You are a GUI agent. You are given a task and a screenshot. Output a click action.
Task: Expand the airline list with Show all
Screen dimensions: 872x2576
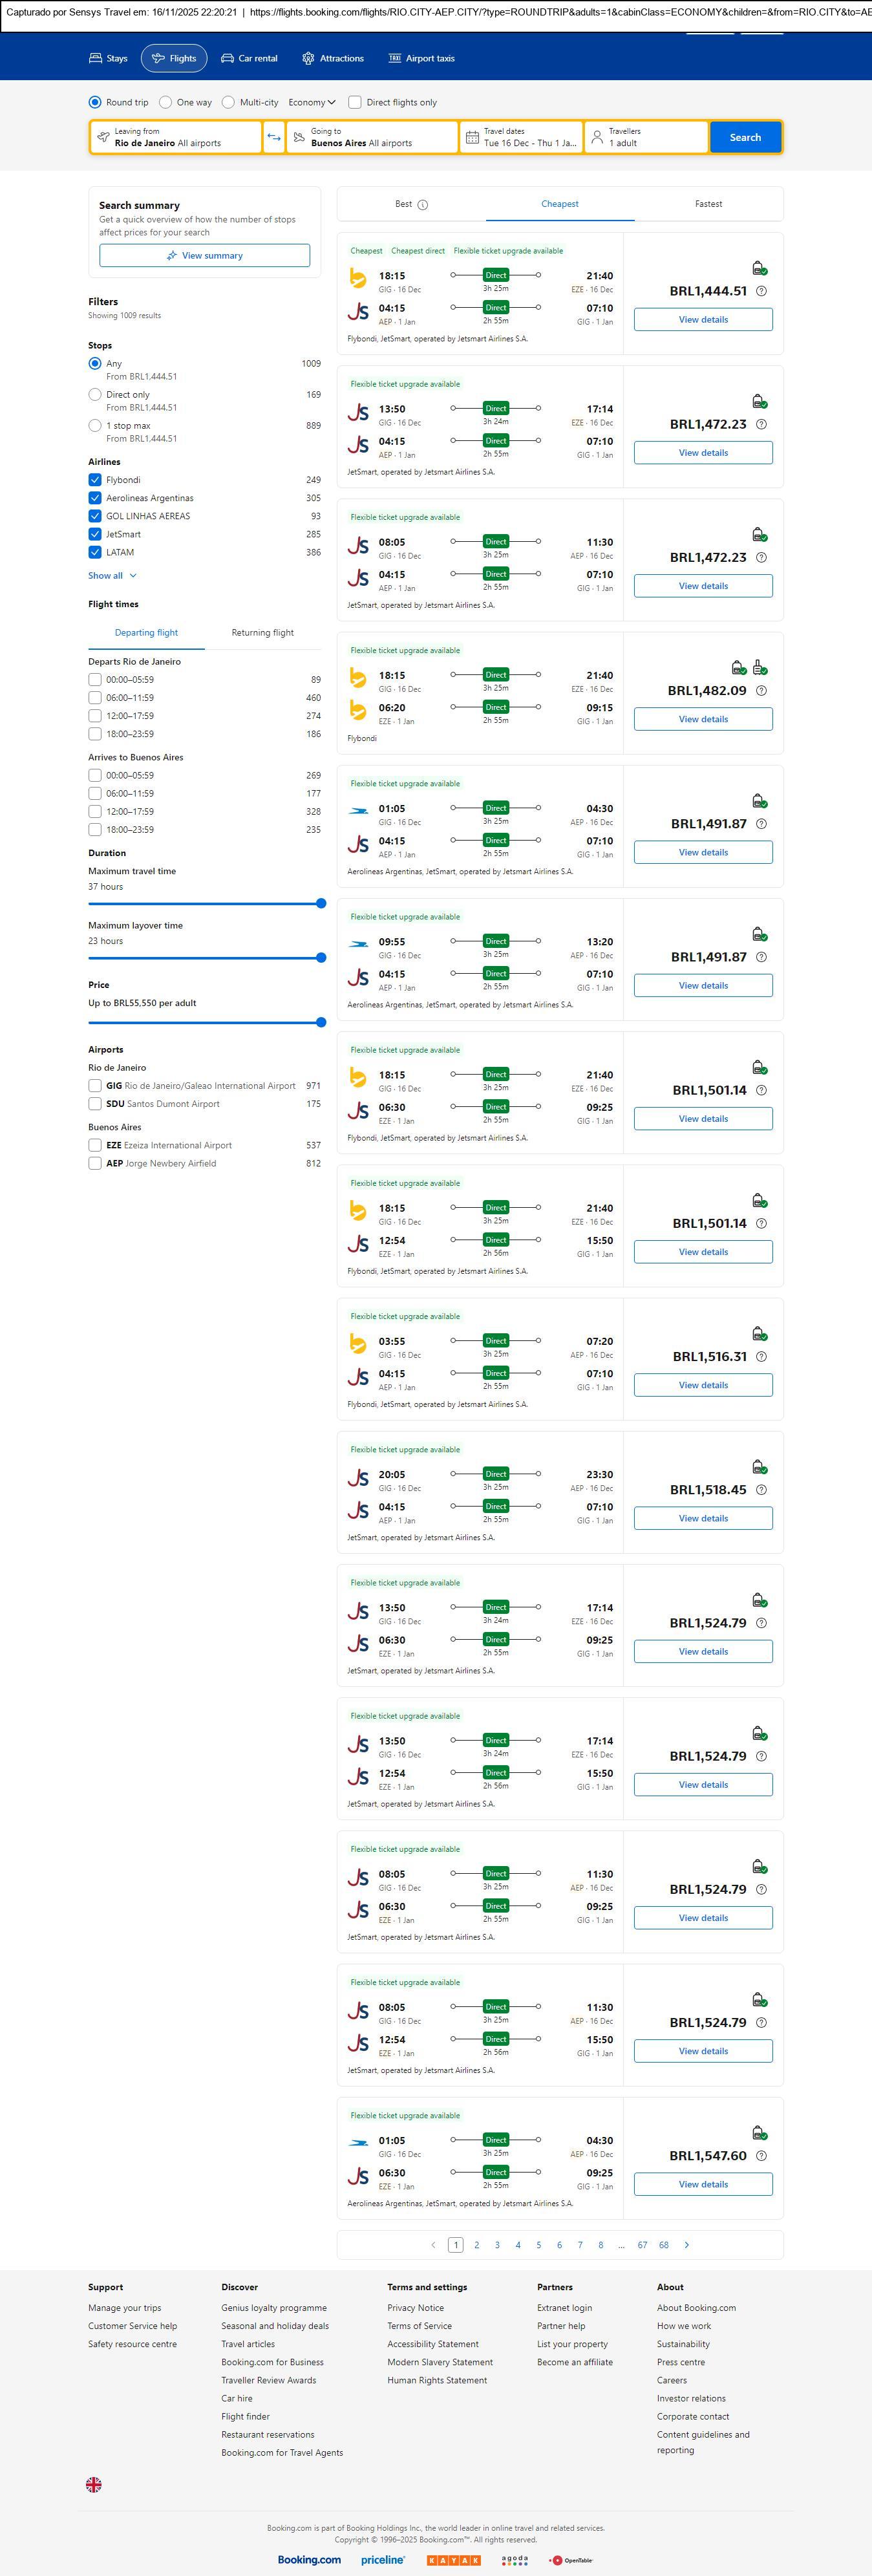112,576
